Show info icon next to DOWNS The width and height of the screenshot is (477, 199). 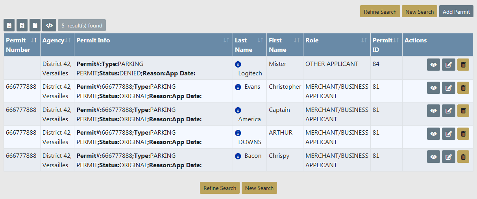click(x=238, y=133)
